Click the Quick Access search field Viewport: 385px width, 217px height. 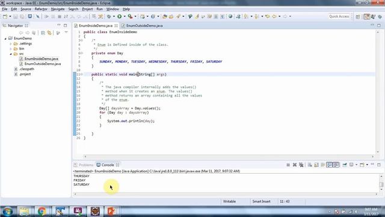[x=339, y=16]
